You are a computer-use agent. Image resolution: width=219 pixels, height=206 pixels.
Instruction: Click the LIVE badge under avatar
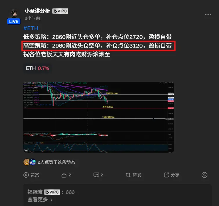click(x=14, y=21)
